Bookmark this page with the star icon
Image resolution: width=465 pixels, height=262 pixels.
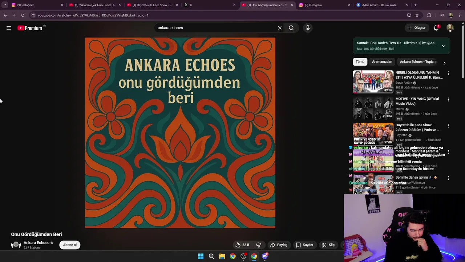pos(417,15)
